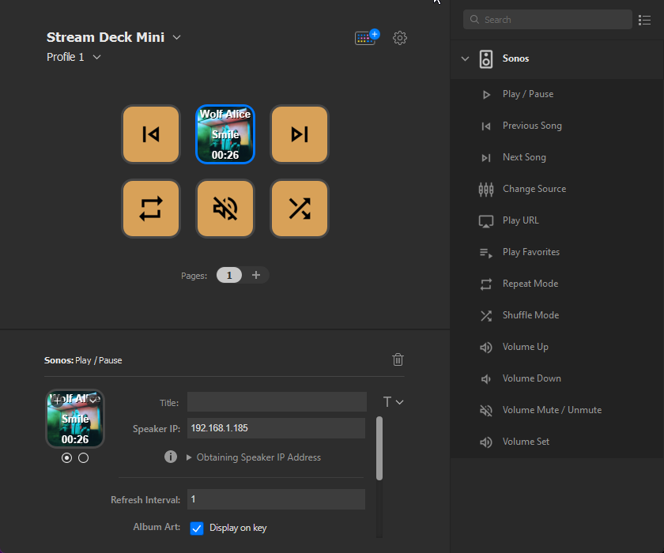Click the Volume Set speaker icon
Screen dimensions: 664x553
[486, 442]
